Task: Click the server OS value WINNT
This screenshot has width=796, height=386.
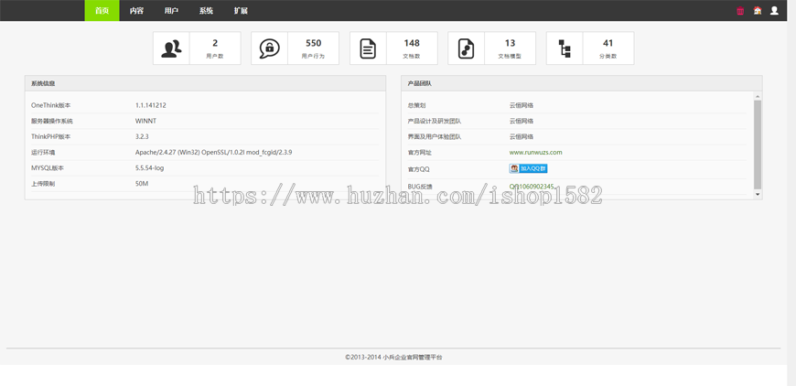Action: (145, 122)
